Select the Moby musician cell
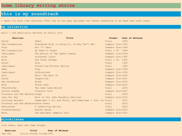Screen dimensions: 182x136 [x=4, y=69]
